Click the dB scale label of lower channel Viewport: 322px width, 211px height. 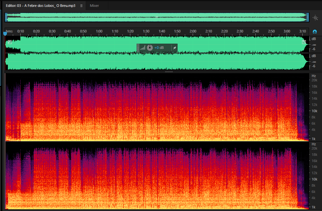314,56
